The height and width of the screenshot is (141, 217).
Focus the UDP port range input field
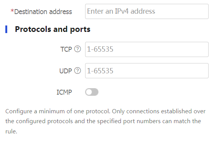click(x=147, y=71)
